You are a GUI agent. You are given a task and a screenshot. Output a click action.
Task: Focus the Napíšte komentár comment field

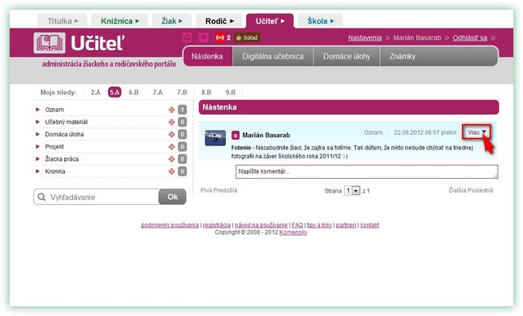[x=367, y=171]
